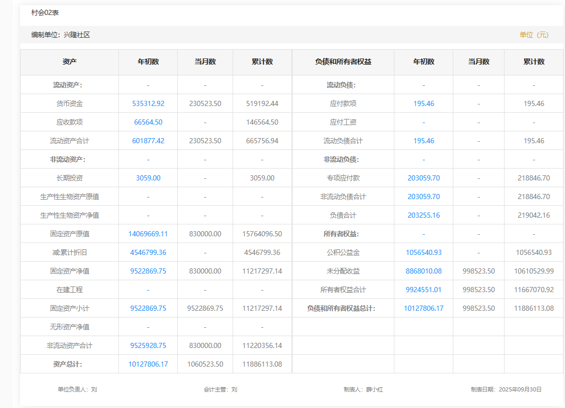Select the 资产 column header cell
The image size is (565, 408).
(x=69, y=62)
